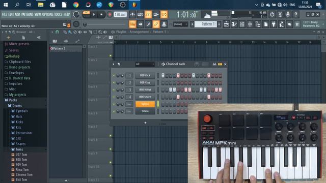
Task: Open the EDIT menu
Action: [x=11, y=14]
